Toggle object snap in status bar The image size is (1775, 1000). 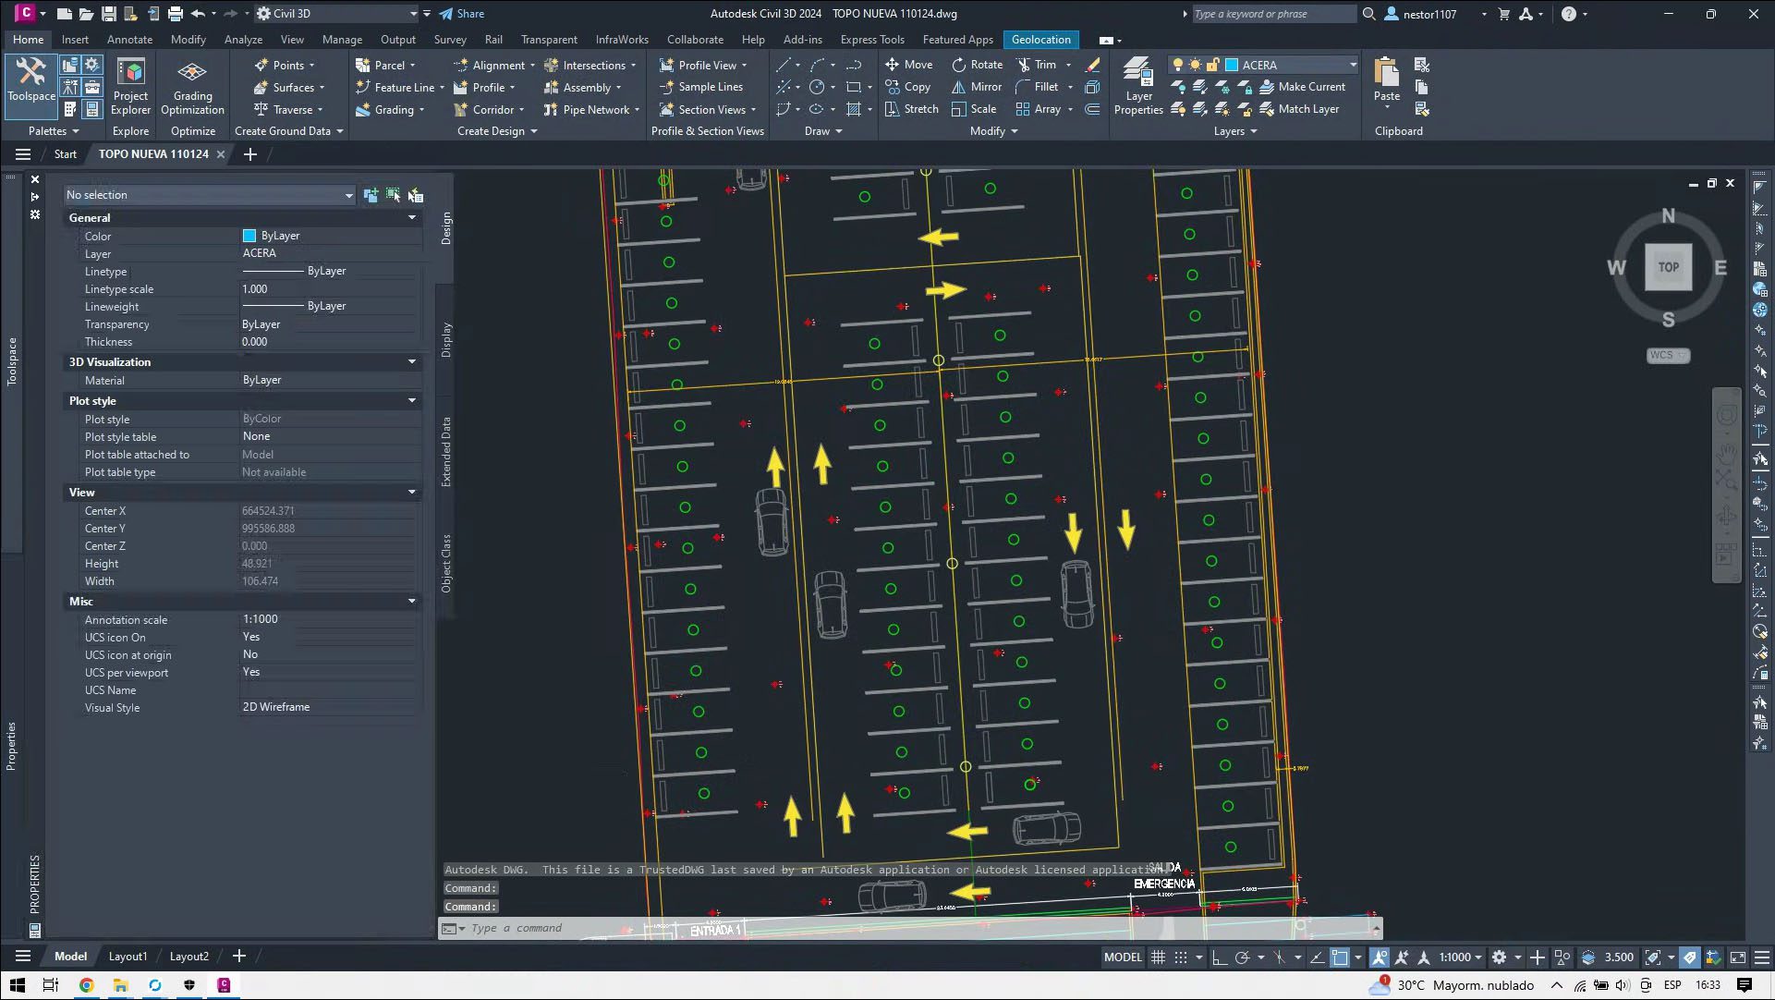pyautogui.click(x=1340, y=957)
